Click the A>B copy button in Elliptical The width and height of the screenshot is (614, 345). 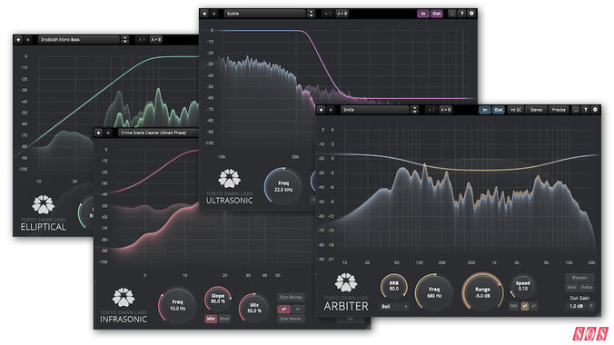tap(156, 40)
